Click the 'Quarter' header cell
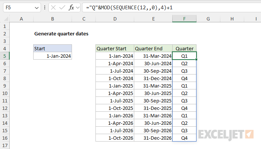 (x=184, y=48)
